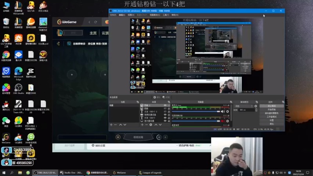The width and height of the screenshot is (313, 176).
Task: Hide the 视频采集设备 source
Action: pos(165,115)
